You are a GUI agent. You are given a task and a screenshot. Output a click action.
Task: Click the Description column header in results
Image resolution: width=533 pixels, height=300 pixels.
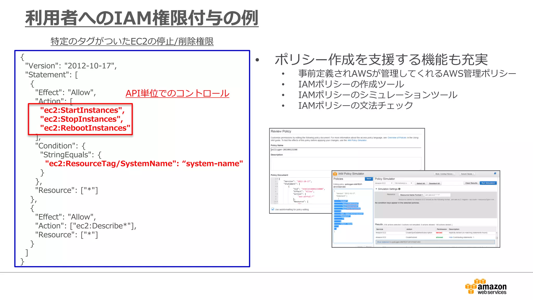(454, 229)
